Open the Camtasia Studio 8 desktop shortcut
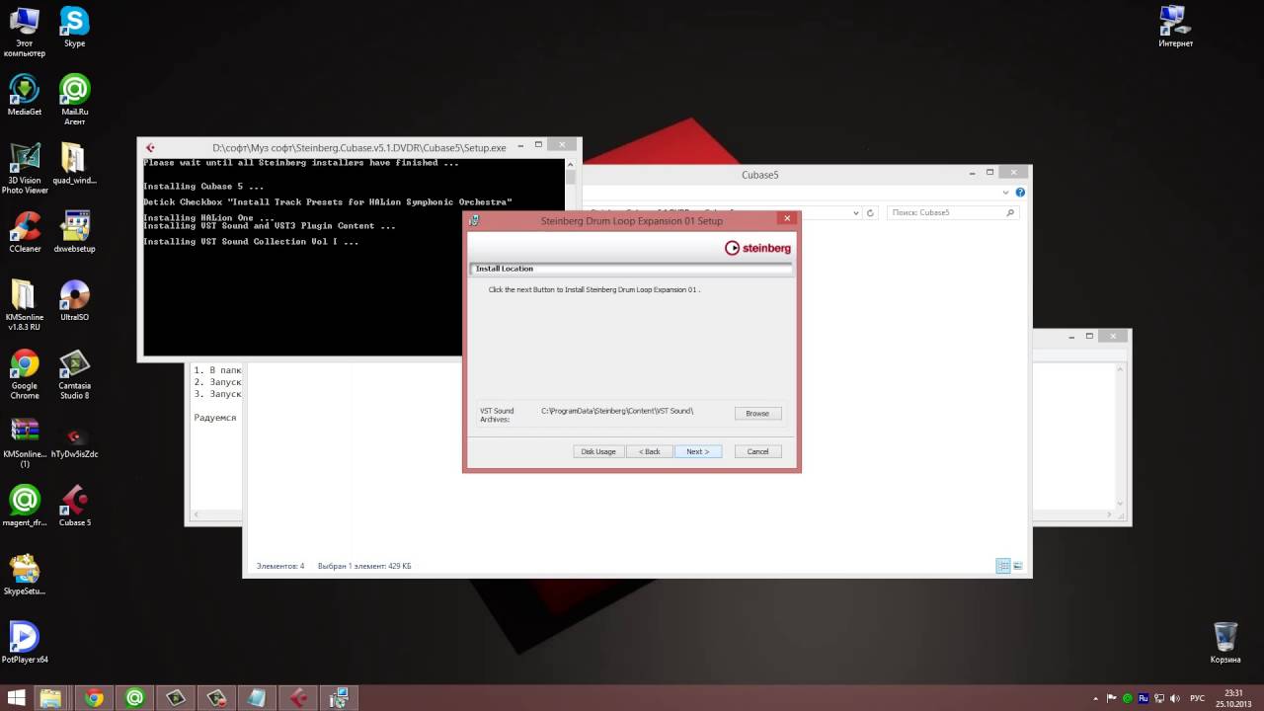This screenshot has height=711, width=1264. tap(74, 374)
